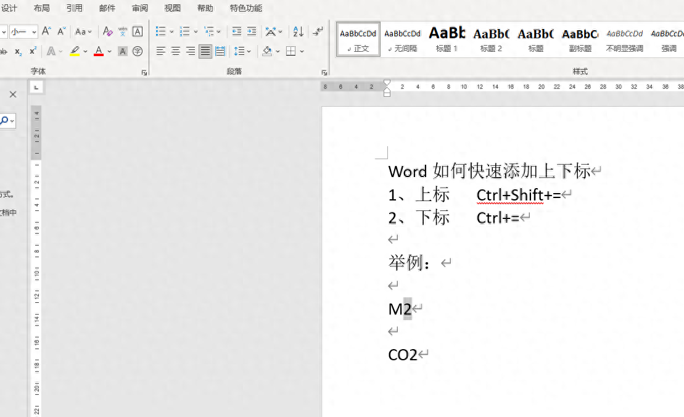
Task: Align text right
Action: 191,51
